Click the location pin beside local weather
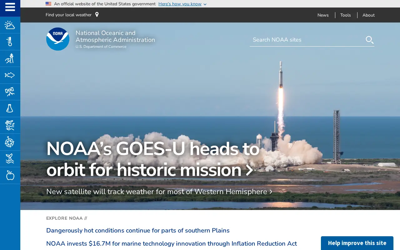Viewport: 400px width, 250px height. pyautogui.click(x=97, y=15)
